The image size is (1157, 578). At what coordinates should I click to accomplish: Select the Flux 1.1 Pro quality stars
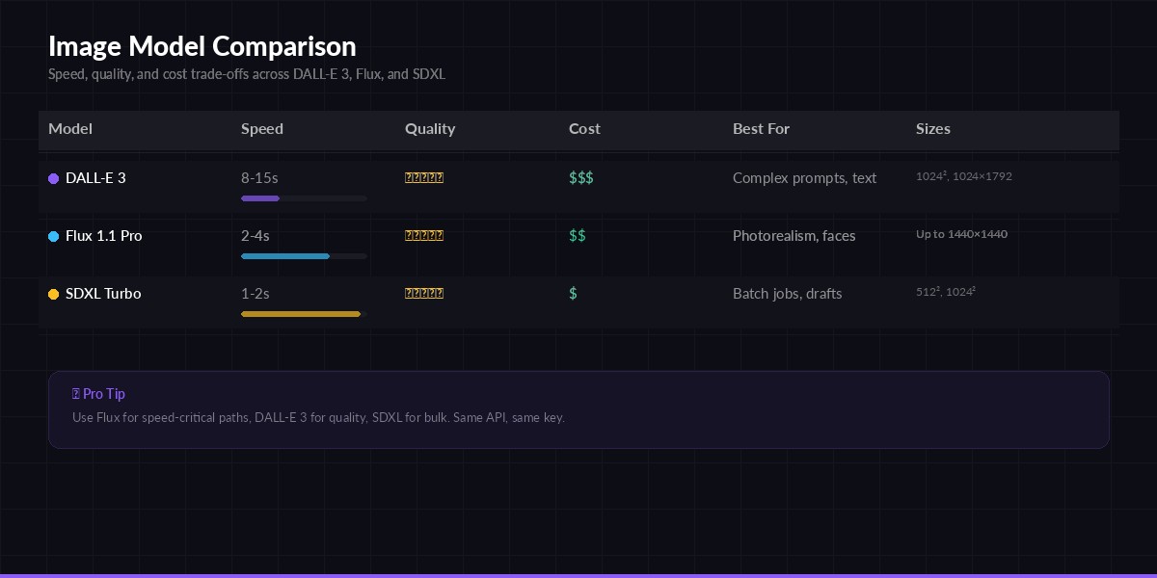pos(424,235)
